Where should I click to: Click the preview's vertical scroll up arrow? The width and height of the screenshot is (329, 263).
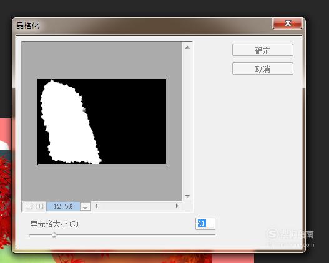[x=187, y=47]
